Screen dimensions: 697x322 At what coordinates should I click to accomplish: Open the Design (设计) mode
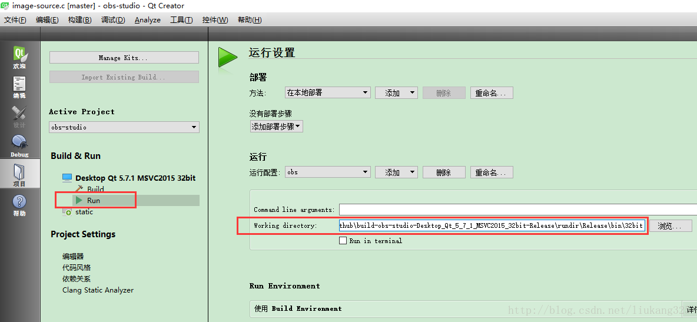coord(19,117)
